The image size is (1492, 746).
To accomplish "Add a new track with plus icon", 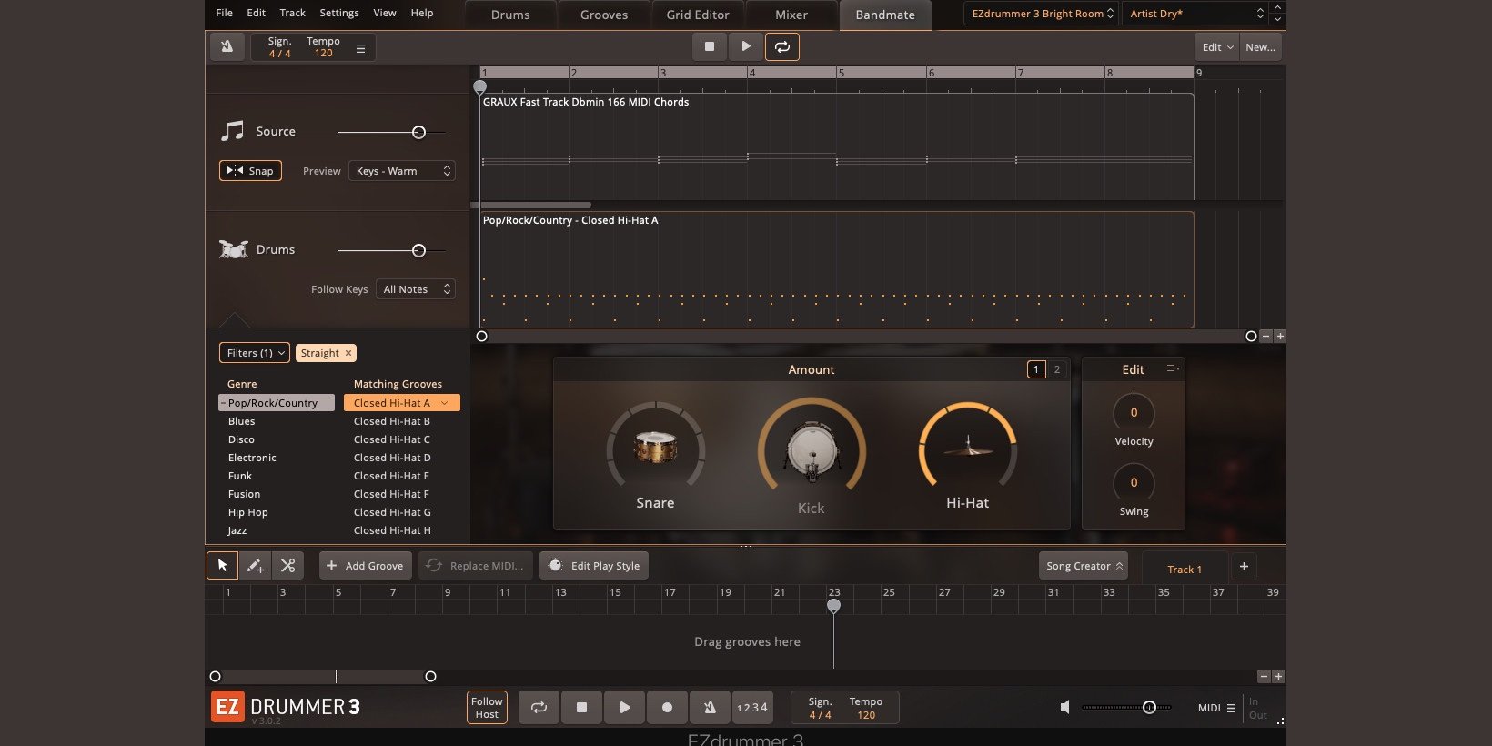I will (x=1244, y=566).
